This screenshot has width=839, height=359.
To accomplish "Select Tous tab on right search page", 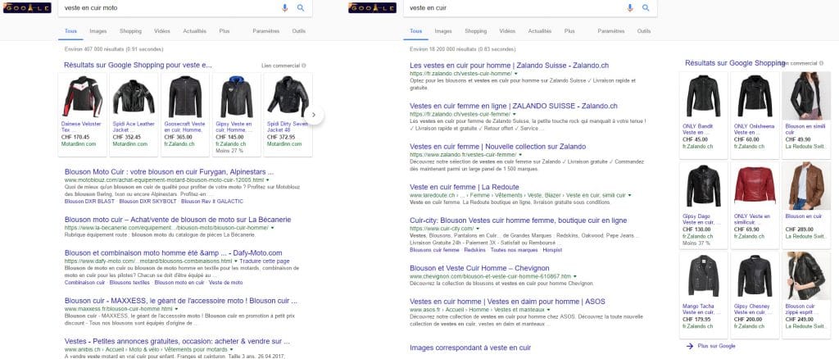I will pyautogui.click(x=415, y=31).
